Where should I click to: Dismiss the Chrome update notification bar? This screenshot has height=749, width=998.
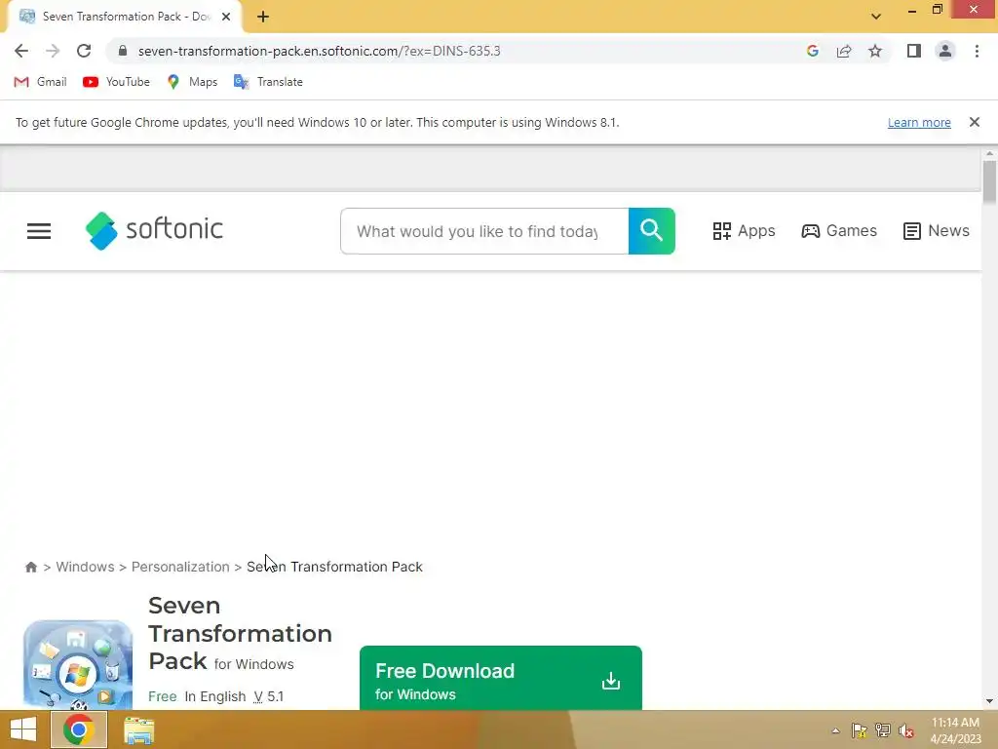[975, 122]
